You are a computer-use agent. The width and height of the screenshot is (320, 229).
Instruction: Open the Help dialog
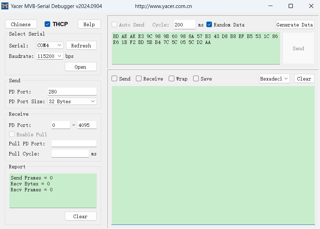point(89,24)
